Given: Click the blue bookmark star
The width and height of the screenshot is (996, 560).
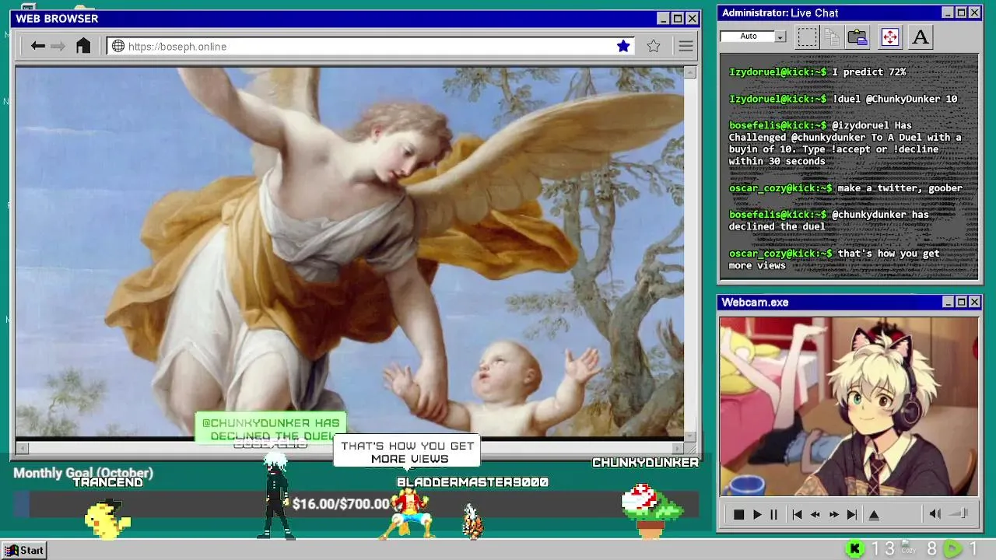Looking at the screenshot, I should 623,46.
